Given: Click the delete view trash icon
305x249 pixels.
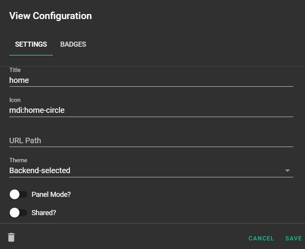Looking at the screenshot, I should click(11, 237).
